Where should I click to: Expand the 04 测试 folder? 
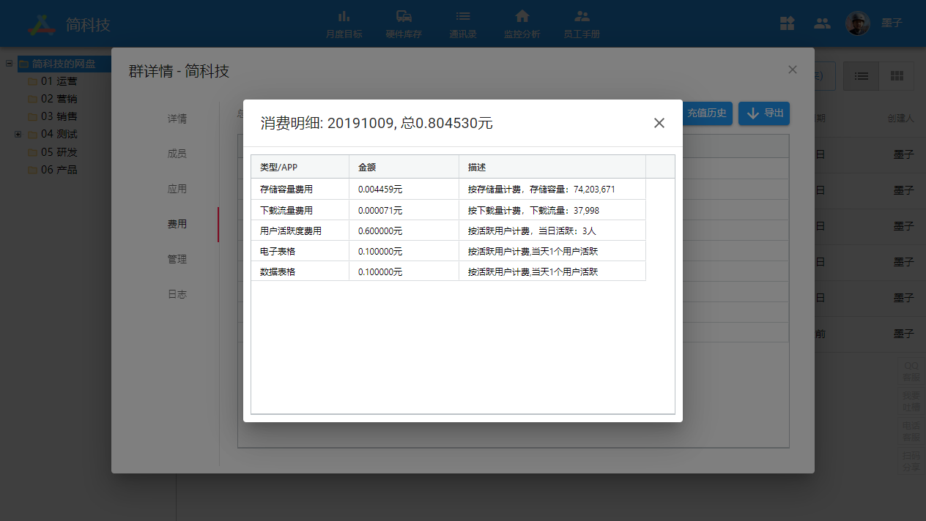18,134
